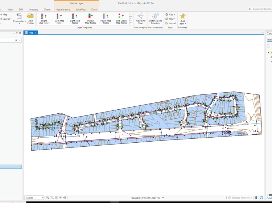Select Bright Map Notes template
This screenshot has height=203, width=272.
[x=44, y=19]
